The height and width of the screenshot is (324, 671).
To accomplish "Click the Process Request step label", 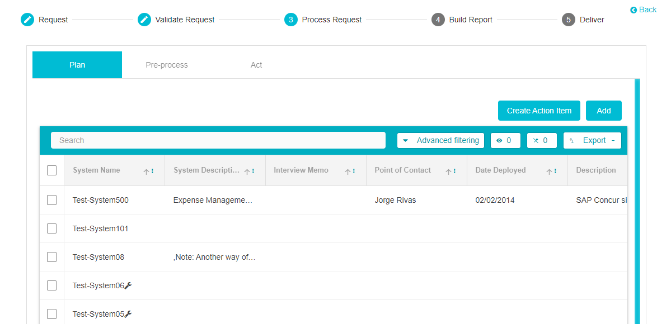I will (x=332, y=20).
